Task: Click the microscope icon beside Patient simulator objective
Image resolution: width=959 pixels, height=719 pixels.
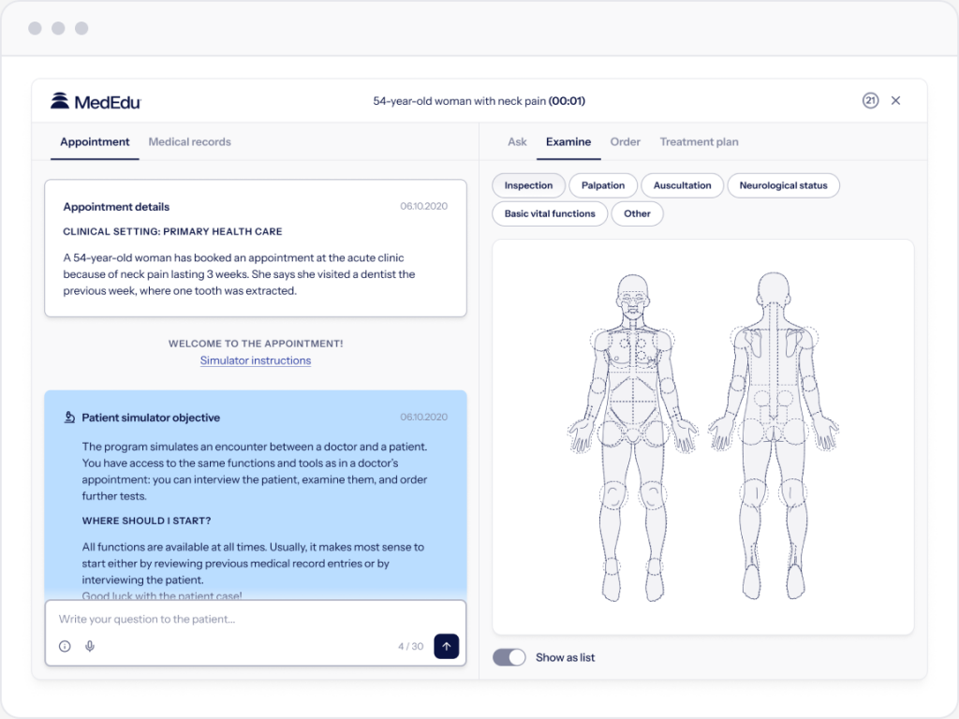Action: pos(69,418)
